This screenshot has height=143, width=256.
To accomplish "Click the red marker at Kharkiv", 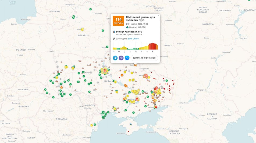I will 146,76.
